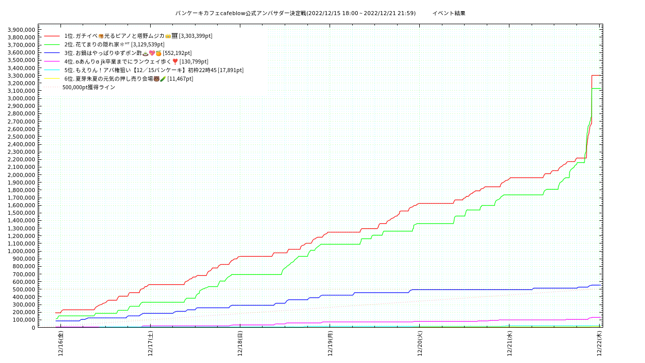Select the 500,000pt獲得ライン legend label
This screenshot has height=363, width=645.
coord(89,87)
